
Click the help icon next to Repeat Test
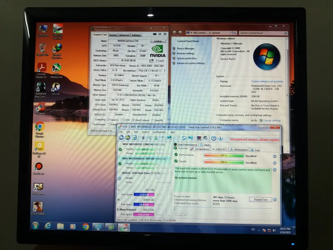click(275, 200)
